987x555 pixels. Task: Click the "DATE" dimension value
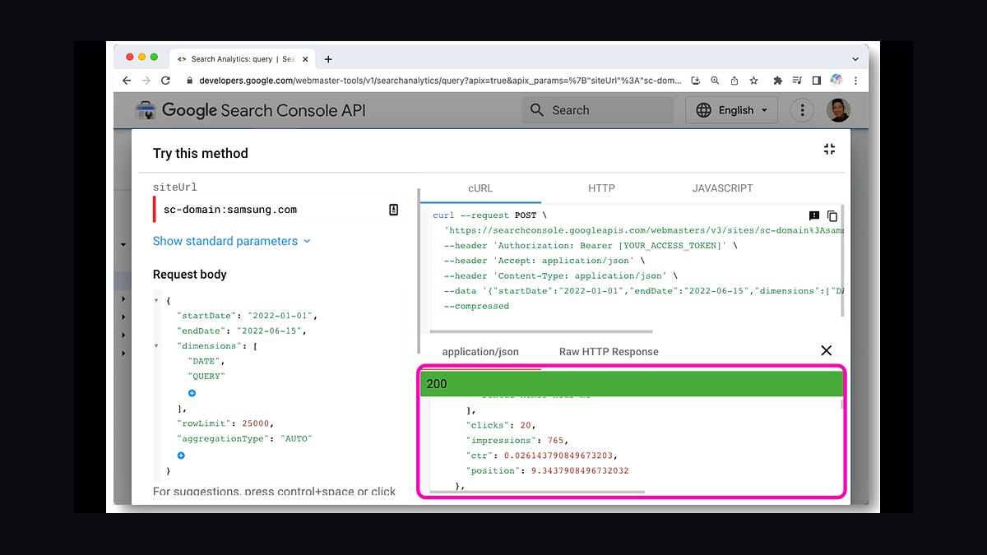point(206,361)
